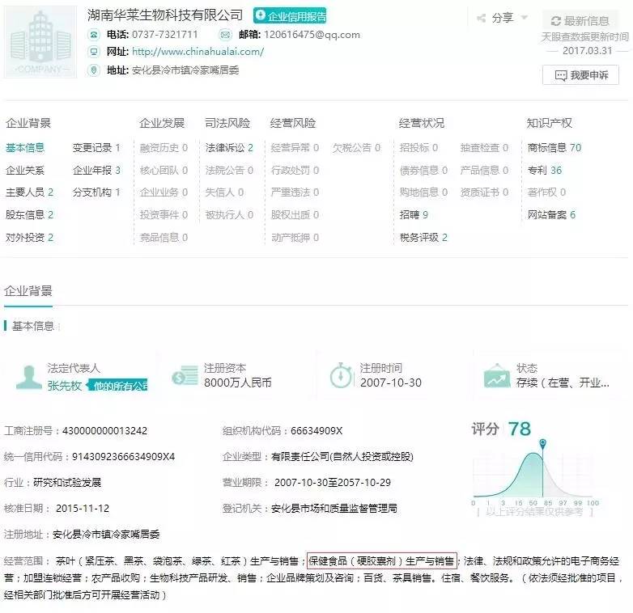Click the 失信人 0 entry
The height and width of the screenshot is (613, 633).
coord(224,192)
